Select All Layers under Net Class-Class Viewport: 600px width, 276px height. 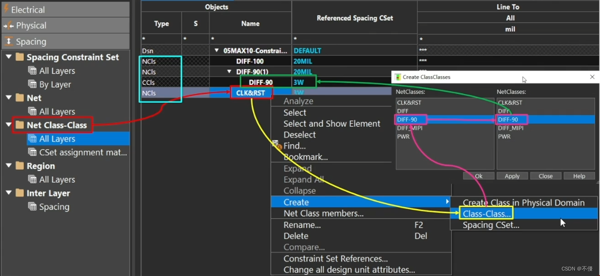click(x=57, y=139)
